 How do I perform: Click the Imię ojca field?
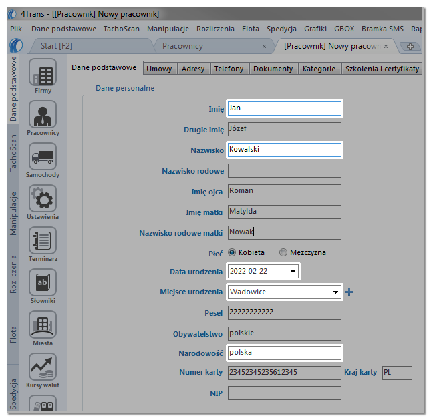pos(285,191)
